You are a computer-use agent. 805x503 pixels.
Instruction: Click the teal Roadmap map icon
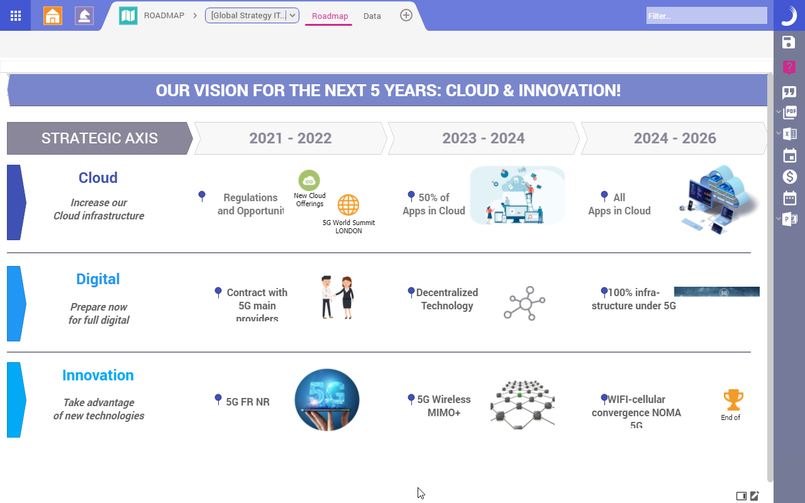tap(128, 16)
